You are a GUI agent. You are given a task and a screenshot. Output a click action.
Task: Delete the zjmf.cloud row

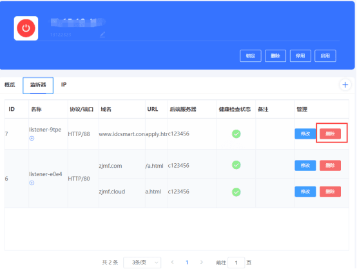pyautogui.click(x=330, y=192)
